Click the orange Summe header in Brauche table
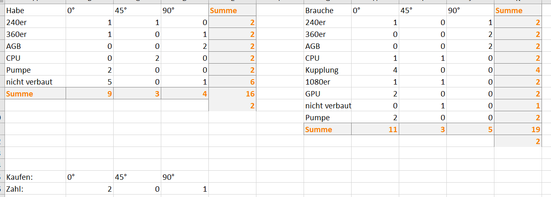551x197 pixels. pos(522,10)
